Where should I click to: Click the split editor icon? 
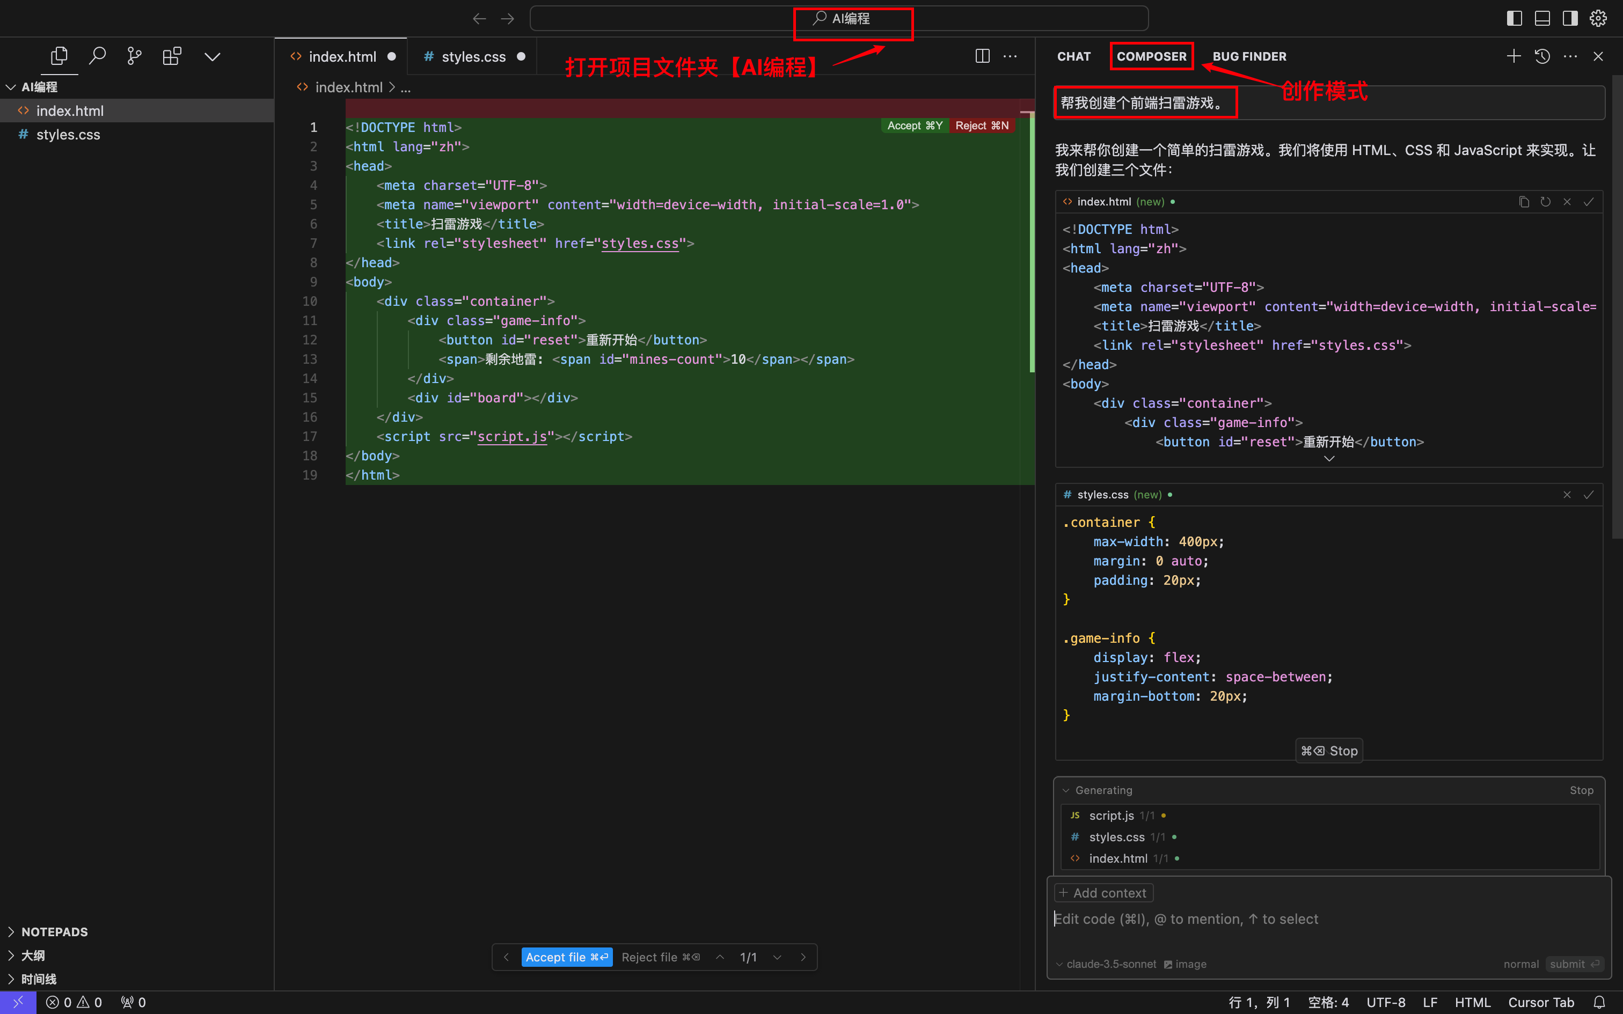tap(982, 56)
